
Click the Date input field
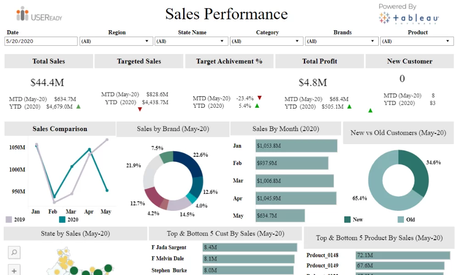pyautogui.click(x=41, y=41)
